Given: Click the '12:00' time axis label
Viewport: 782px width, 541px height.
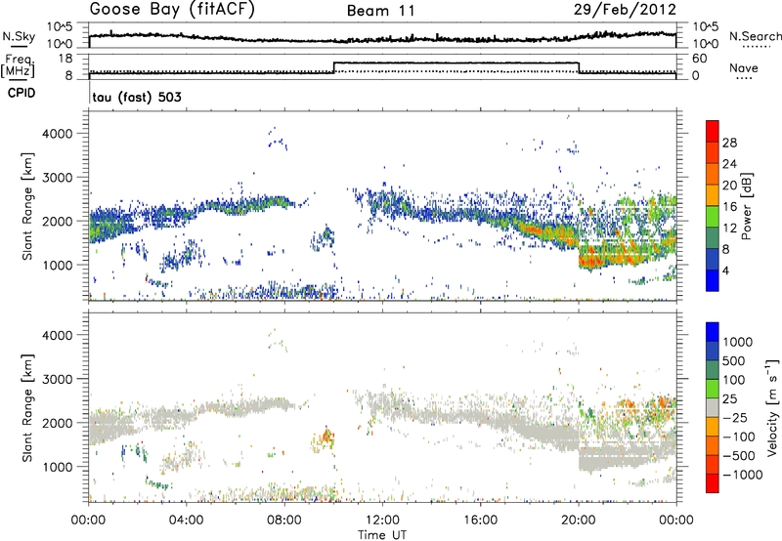Looking at the screenshot, I should [x=382, y=520].
